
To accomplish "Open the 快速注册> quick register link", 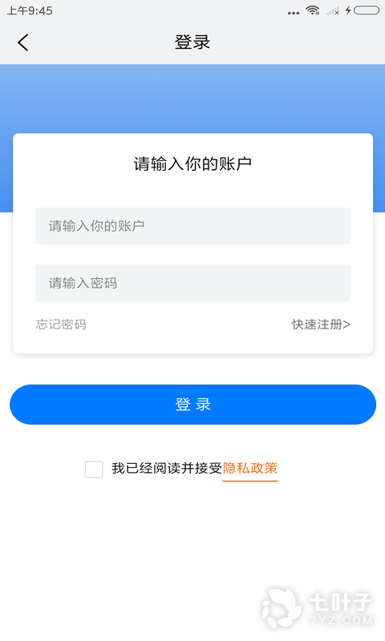I will point(321,325).
